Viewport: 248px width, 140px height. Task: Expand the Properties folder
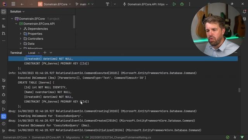pos(21,34)
